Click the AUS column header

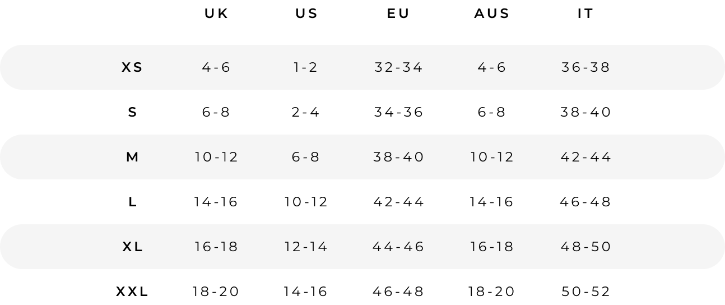click(x=492, y=14)
